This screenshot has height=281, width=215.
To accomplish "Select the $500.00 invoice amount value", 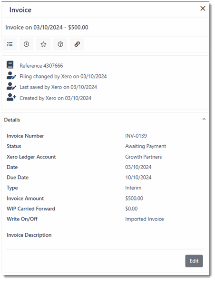I will (134, 199).
